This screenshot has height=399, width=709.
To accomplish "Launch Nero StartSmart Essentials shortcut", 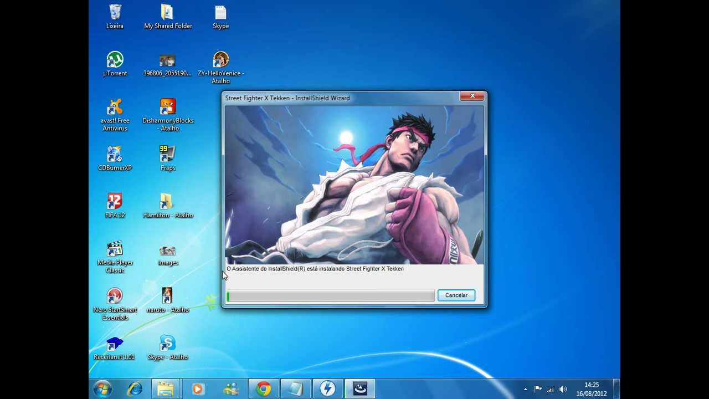I will pyautogui.click(x=115, y=304).
